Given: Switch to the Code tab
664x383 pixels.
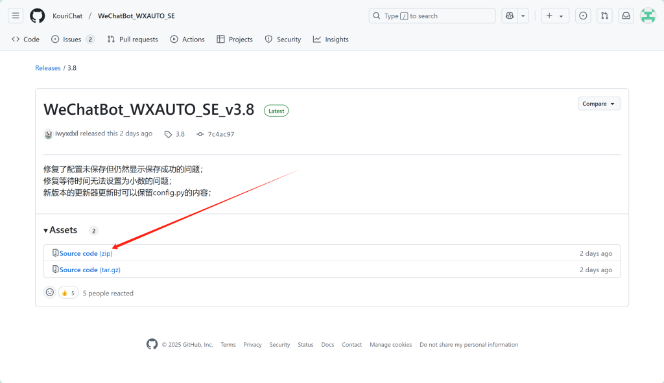Looking at the screenshot, I should 25,40.
